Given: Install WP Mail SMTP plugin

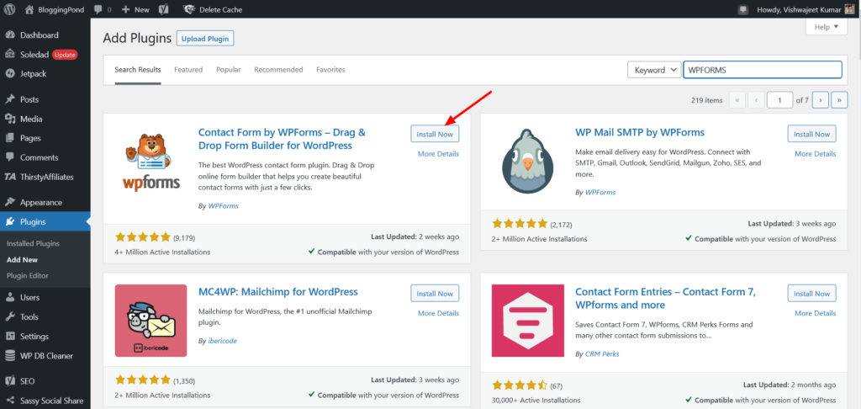Looking at the screenshot, I should coord(811,134).
